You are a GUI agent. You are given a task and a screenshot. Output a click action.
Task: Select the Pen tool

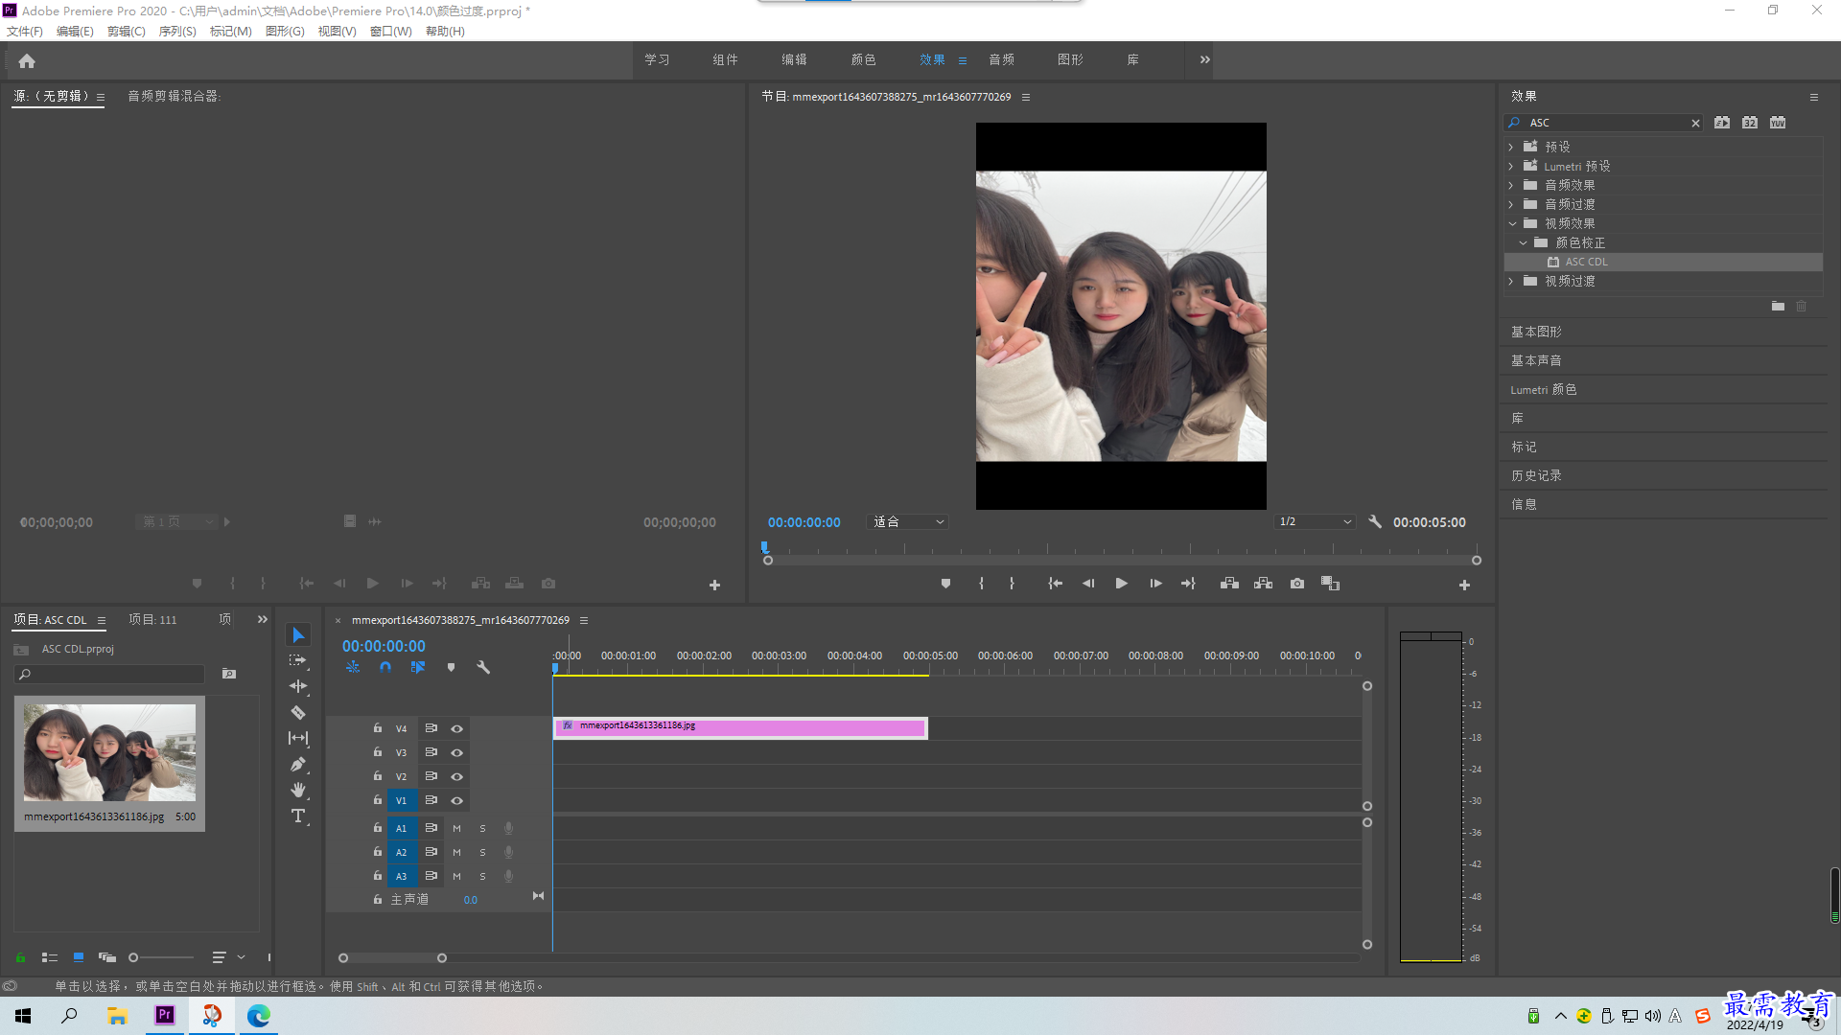point(298,764)
